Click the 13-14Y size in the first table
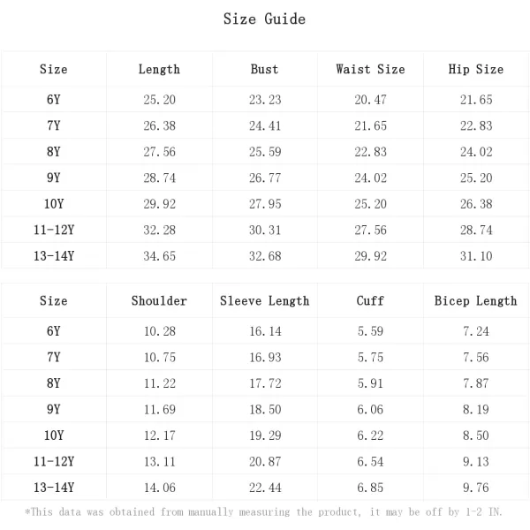The height and width of the screenshot is (530, 530). (54, 256)
